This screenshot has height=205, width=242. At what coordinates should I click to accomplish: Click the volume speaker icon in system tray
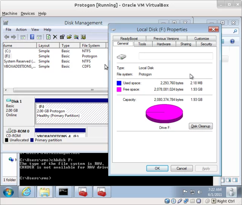(200, 192)
